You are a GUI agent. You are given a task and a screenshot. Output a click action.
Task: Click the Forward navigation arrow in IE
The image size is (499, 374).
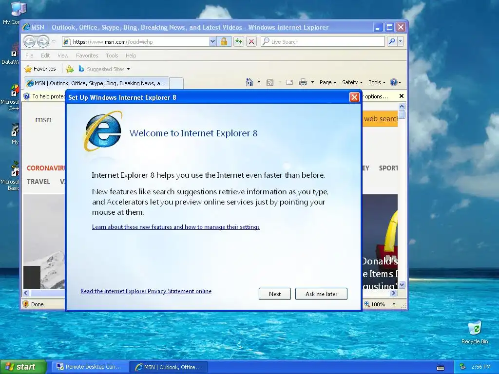43,41
